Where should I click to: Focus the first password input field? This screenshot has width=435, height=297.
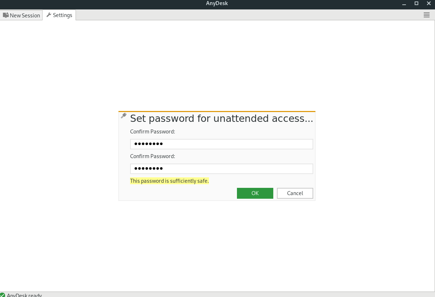pos(222,144)
